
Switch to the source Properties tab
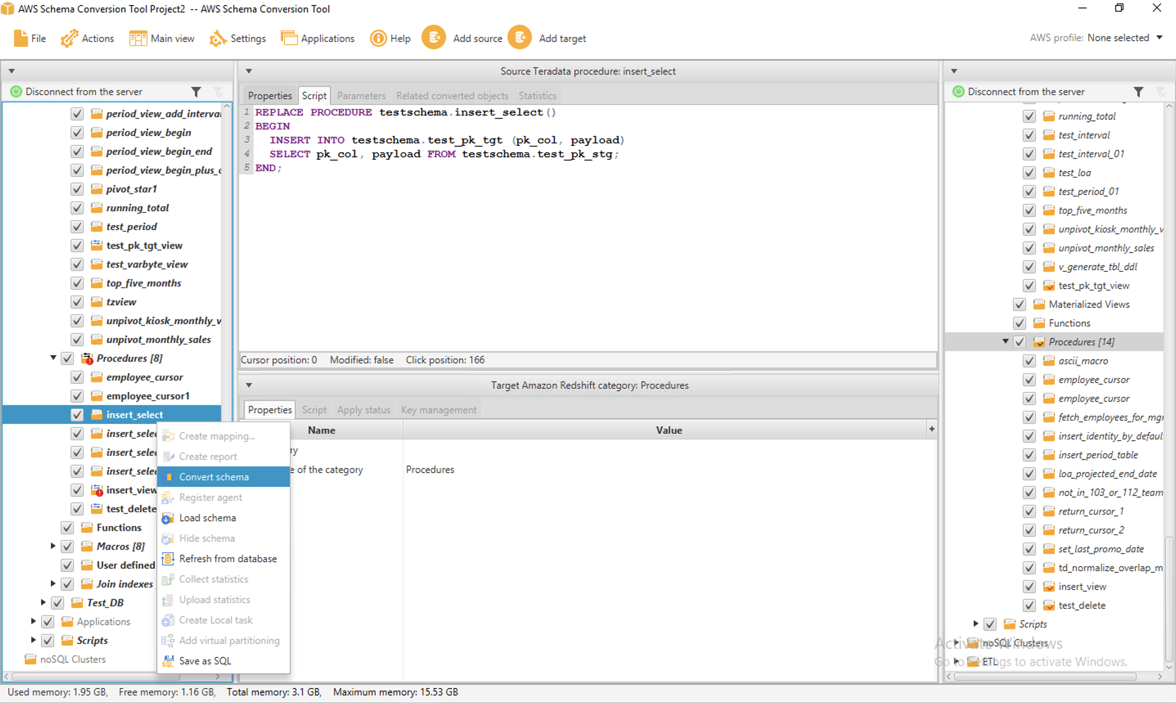tap(270, 96)
